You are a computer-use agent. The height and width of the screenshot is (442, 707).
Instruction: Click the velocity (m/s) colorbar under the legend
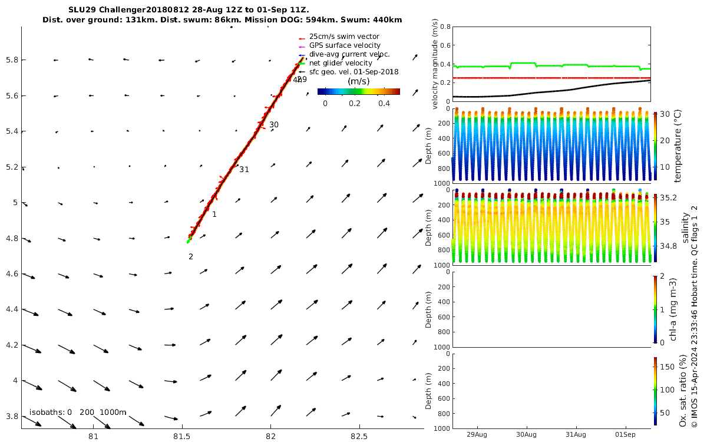tap(358, 91)
